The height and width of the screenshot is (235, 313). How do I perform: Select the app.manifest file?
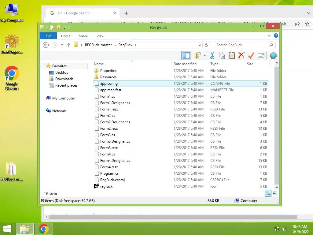[x=181, y=90]
